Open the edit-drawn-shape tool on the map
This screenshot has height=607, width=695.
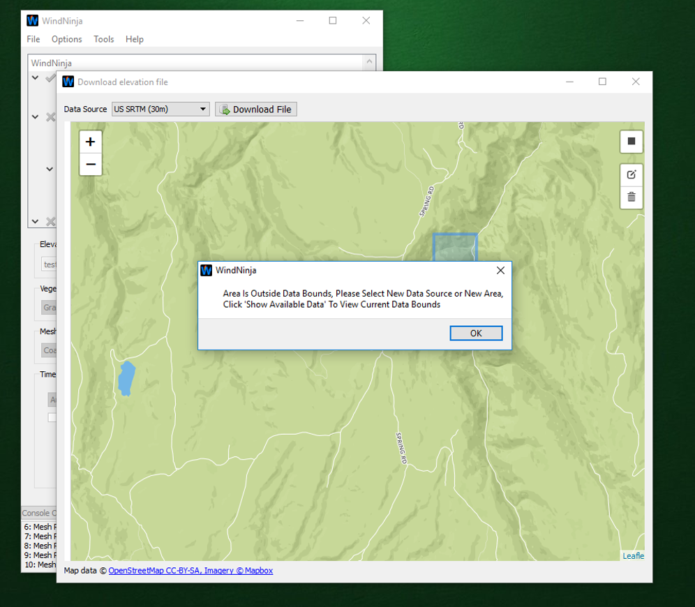tap(632, 174)
